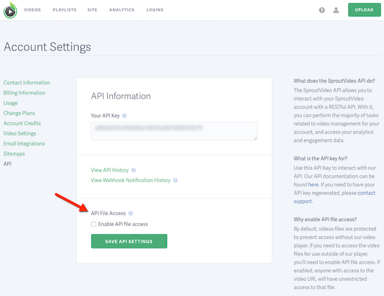Click 'What does the SproutVideo API do?' heading

click(x=334, y=81)
